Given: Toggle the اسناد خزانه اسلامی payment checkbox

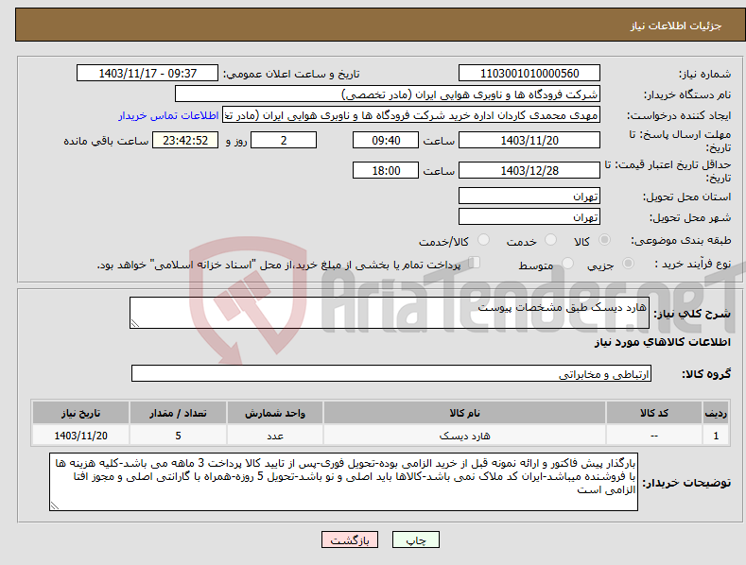Looking at the screenshot, I should click(x=475, y=263).
